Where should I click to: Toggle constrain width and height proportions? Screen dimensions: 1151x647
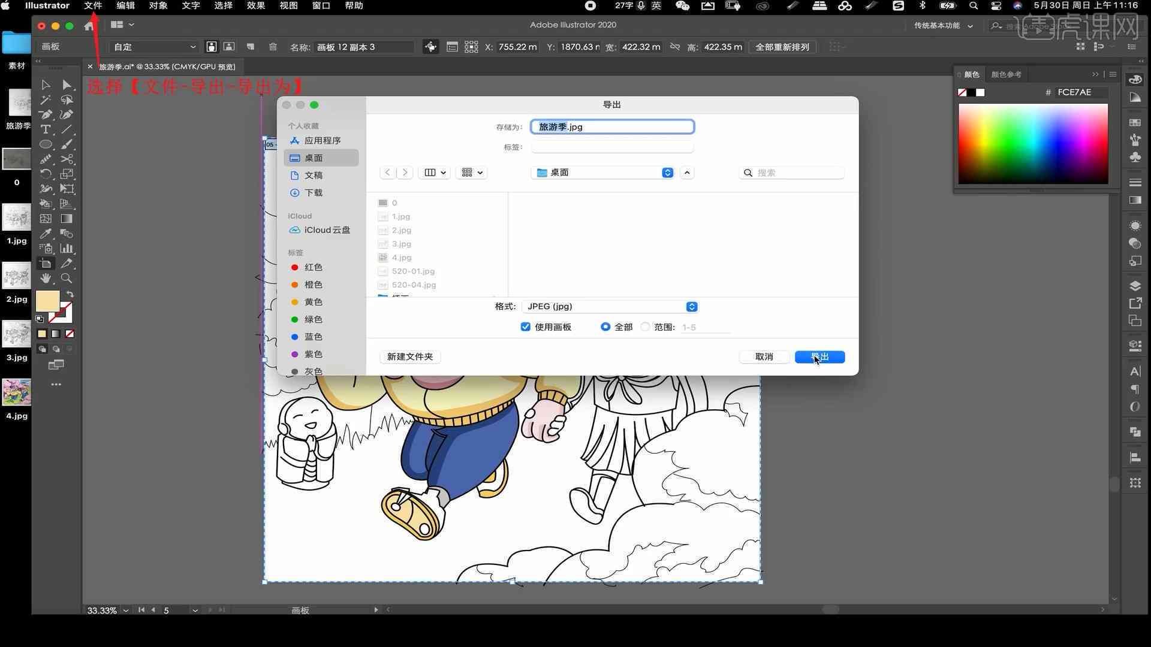[x=675, y=47]
